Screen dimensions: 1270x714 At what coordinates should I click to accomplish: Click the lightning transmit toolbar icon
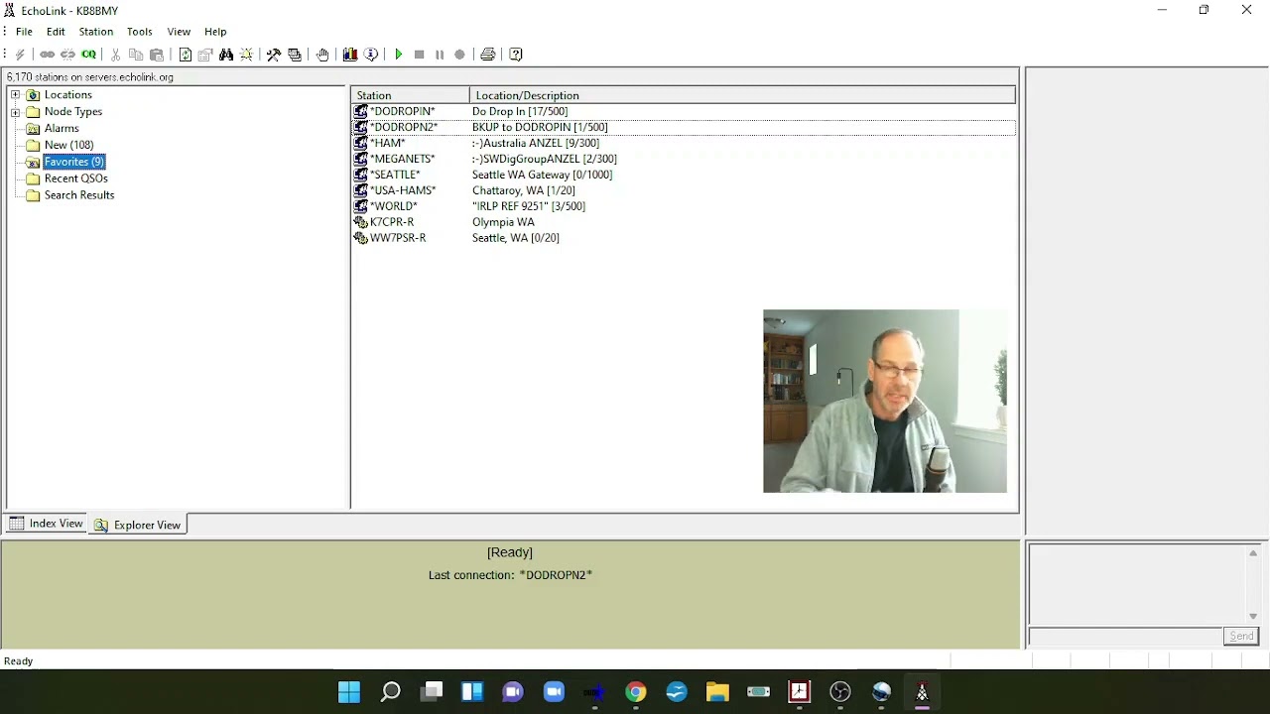pos(20,55)
